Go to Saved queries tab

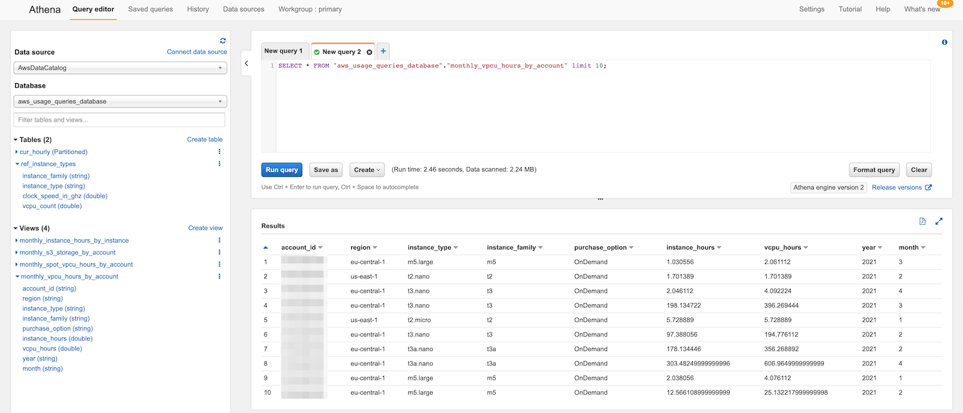coord(150,9)
